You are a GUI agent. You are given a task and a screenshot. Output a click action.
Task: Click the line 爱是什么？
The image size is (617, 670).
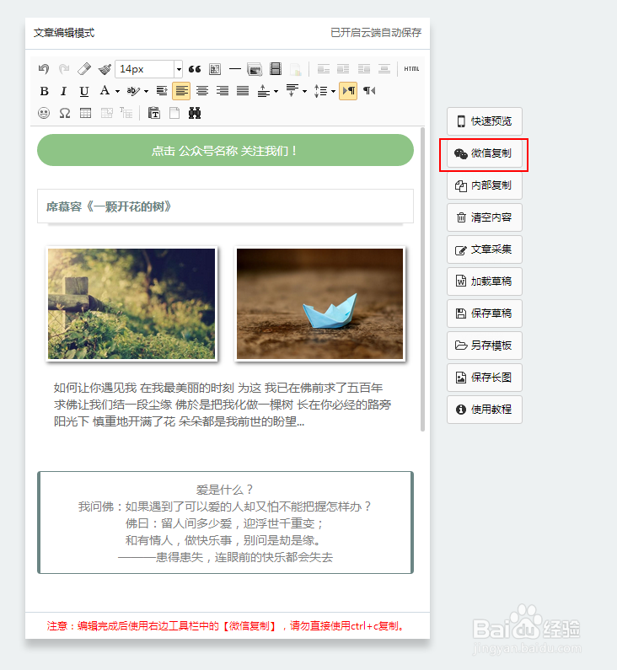(x=225, y=490)
